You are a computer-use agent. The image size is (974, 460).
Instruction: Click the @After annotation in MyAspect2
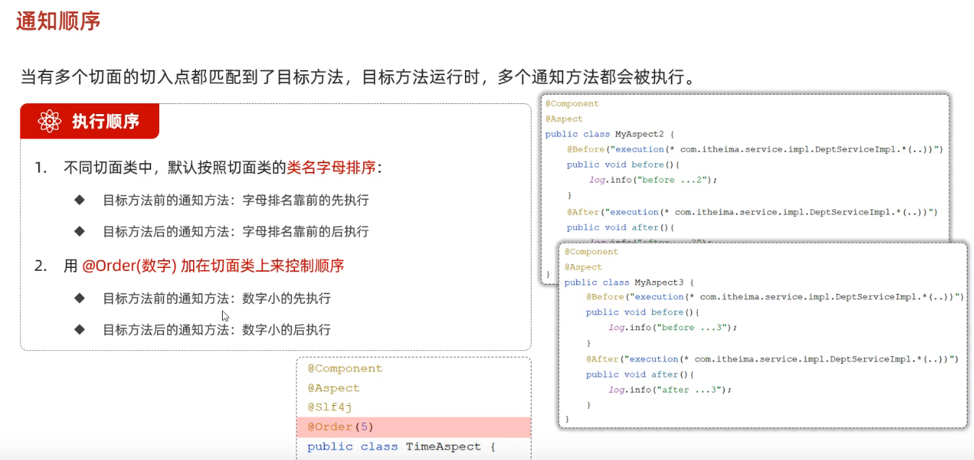[x=752, y=212]
